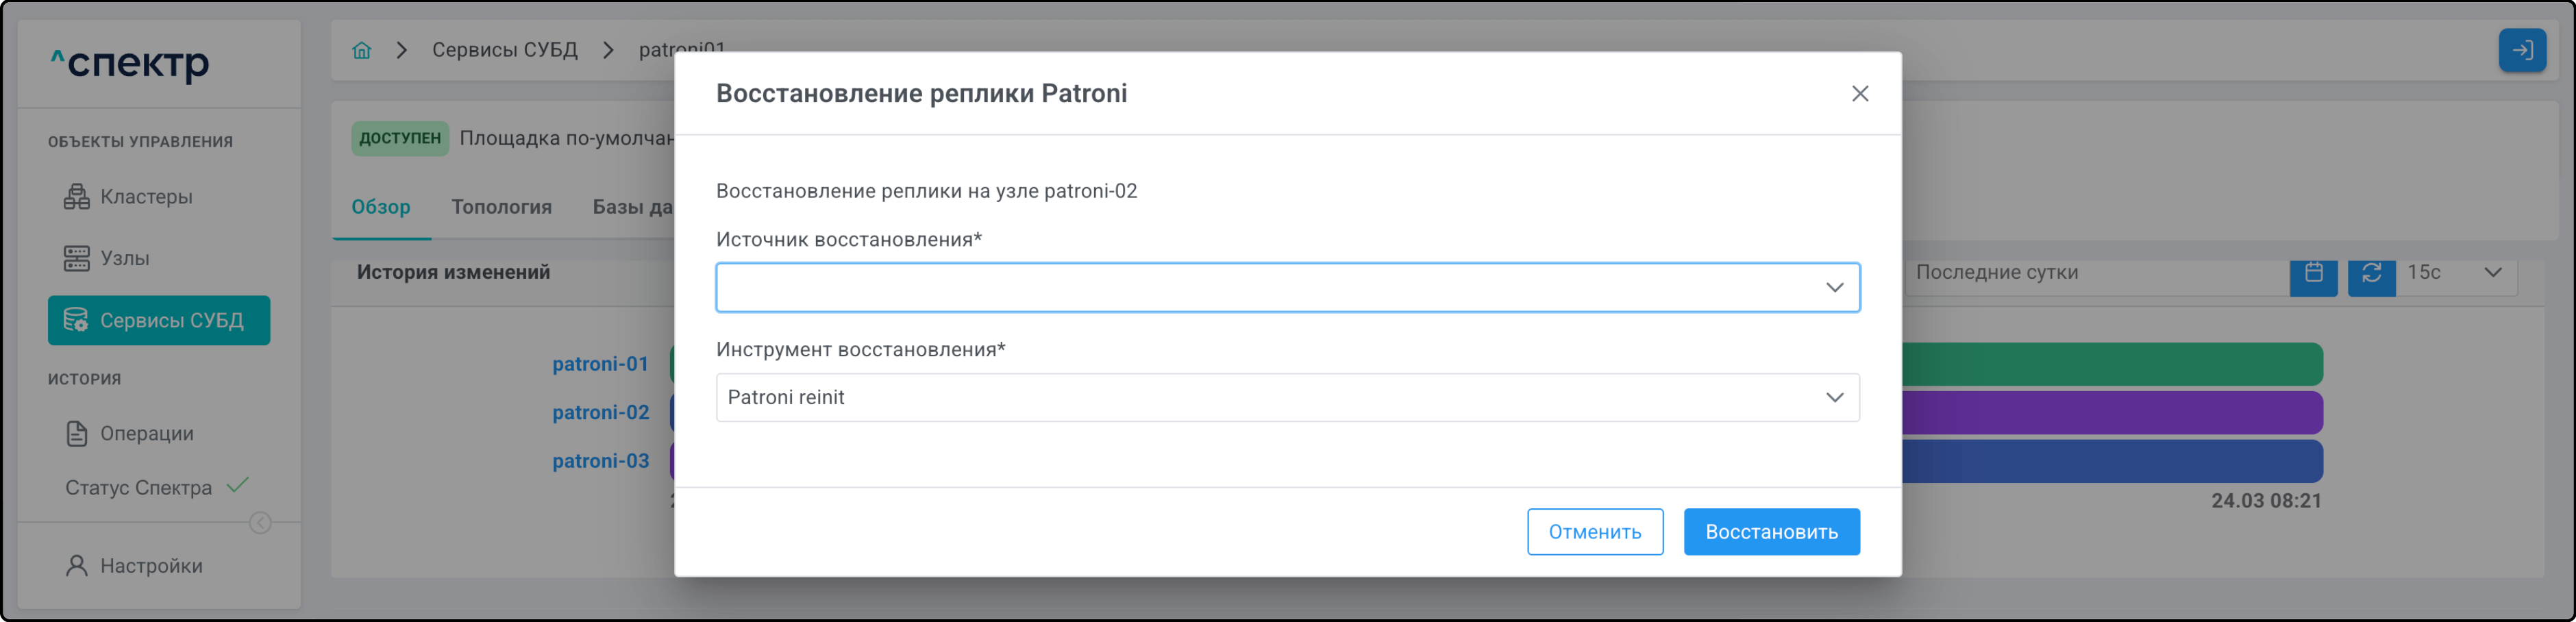Open Кластеры in the sidebar
Viewport: 2576px width, 622px height.
[146, 197]
